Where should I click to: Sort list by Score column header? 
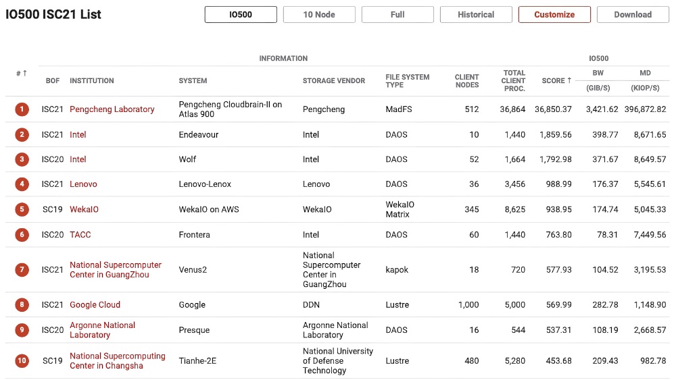coord(556,81)
